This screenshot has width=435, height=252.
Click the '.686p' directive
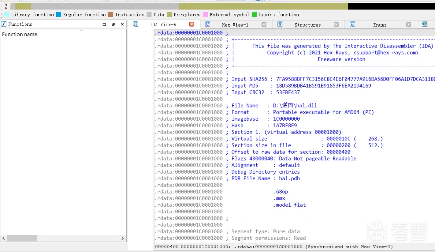[x=281, y=191]
